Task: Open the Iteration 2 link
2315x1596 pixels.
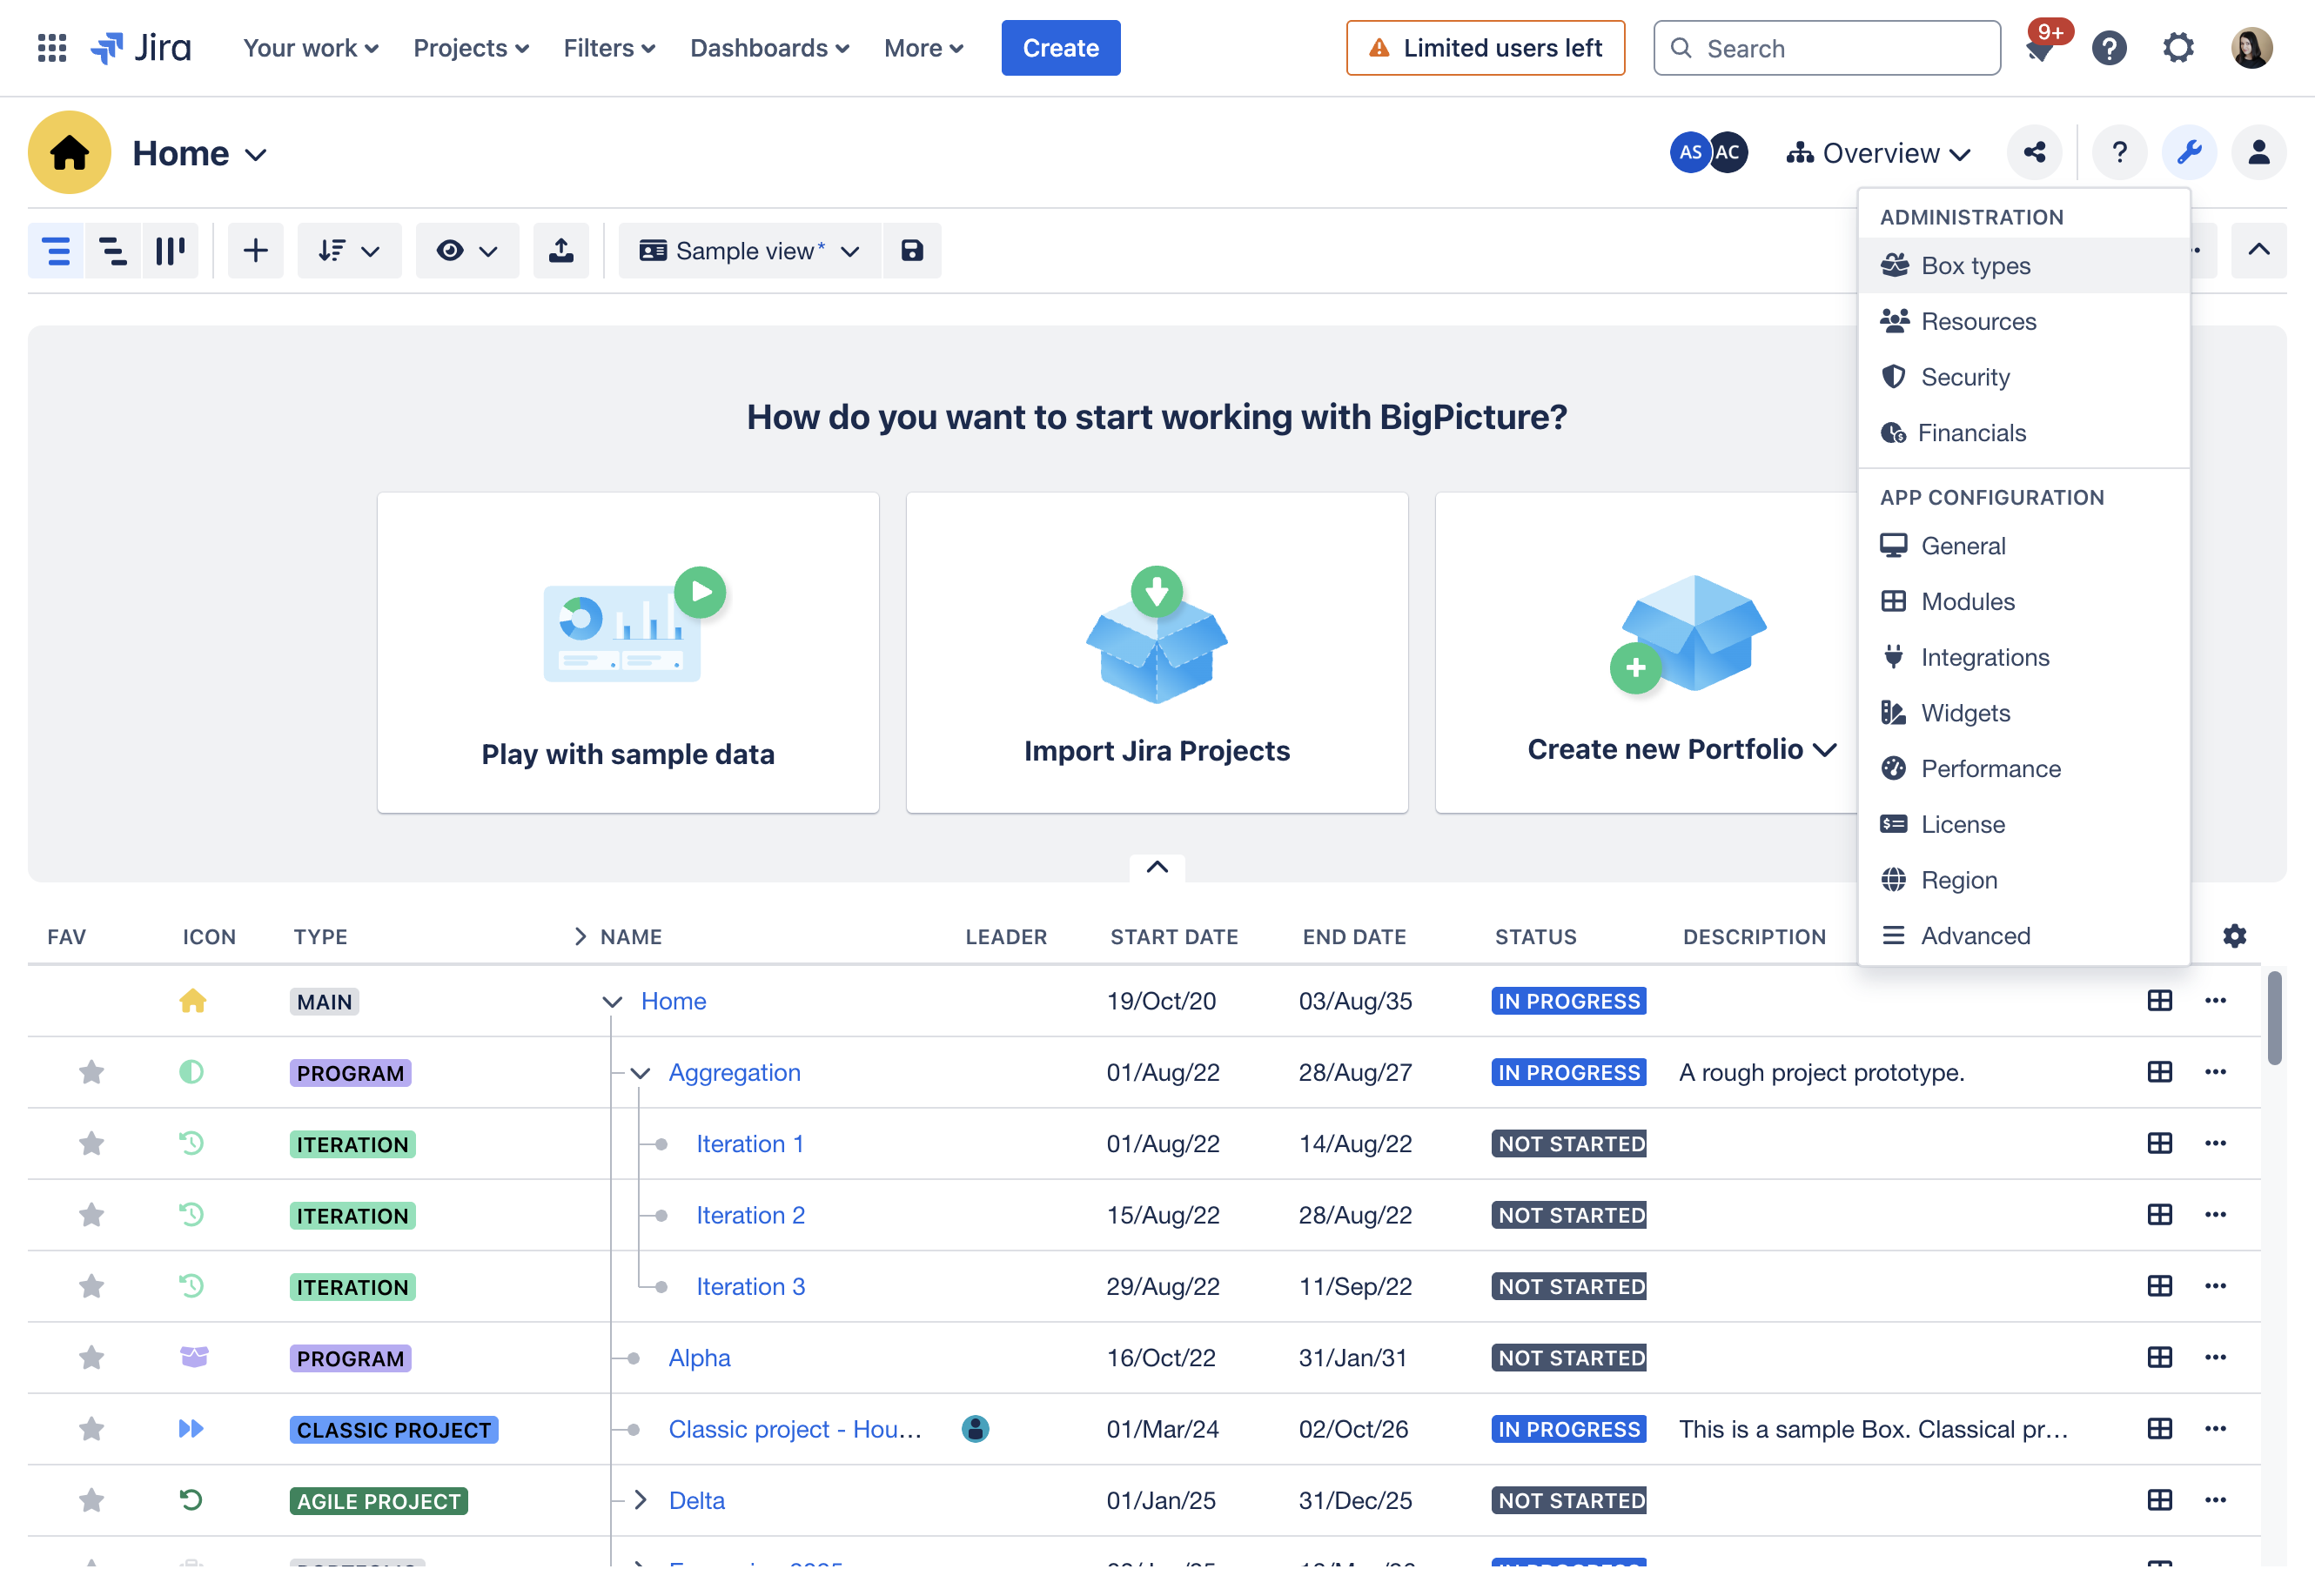Action: click(x=750, y=1214)
